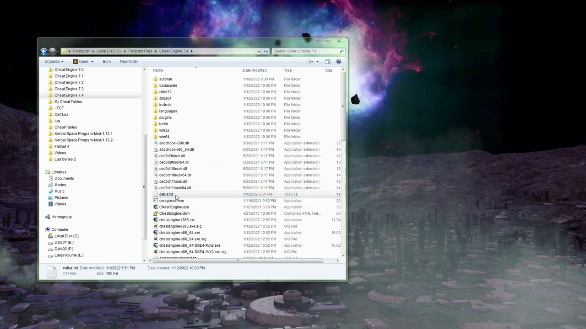Click the file list horizontal scrollbar
The width and height of the screenshot is (586, 329).
[237, 260]
